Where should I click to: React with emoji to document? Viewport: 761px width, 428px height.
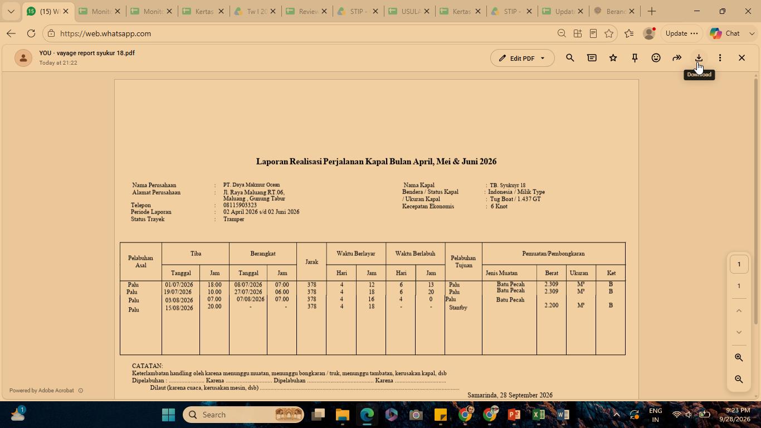pos(656,58)
